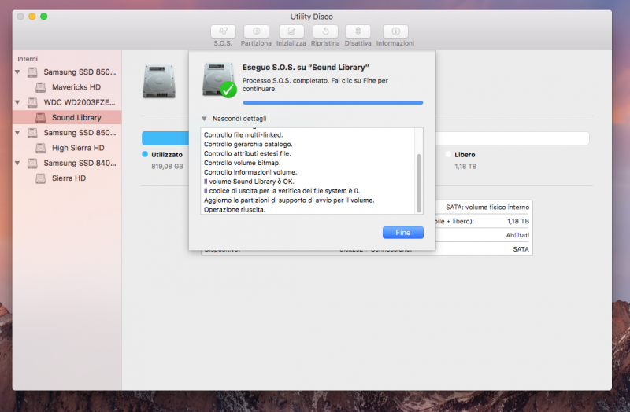This screenshot has width=630, height=412.
Task: Collapse the Nascondi dettagli disclosure triangle
Action: [x=204, y=119]
